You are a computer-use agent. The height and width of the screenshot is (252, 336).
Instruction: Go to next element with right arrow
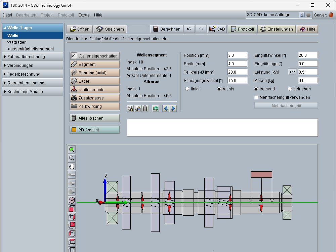[173, 109]
